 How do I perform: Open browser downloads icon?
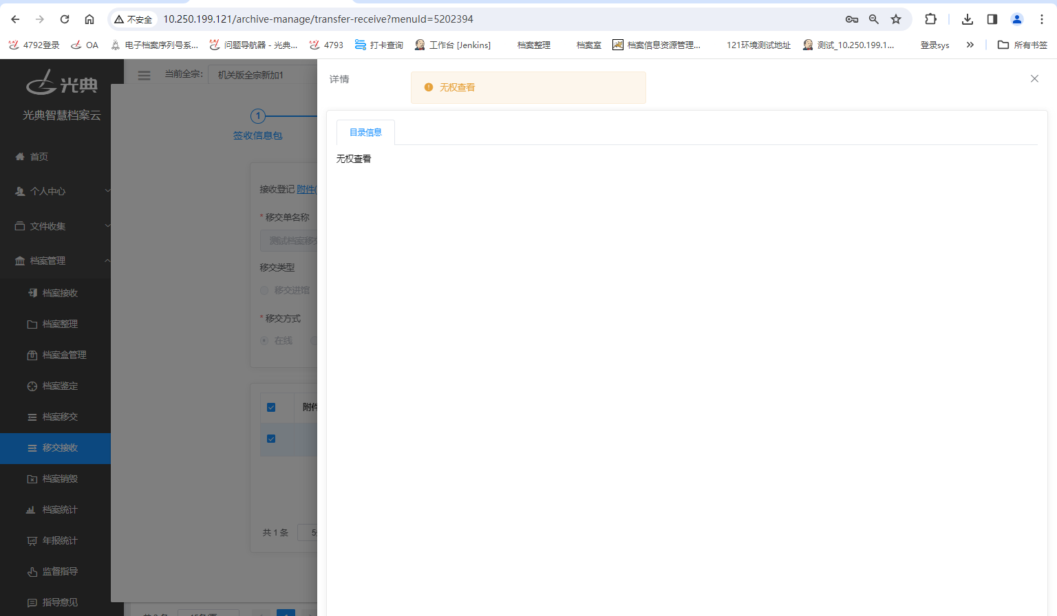[968, 19]
